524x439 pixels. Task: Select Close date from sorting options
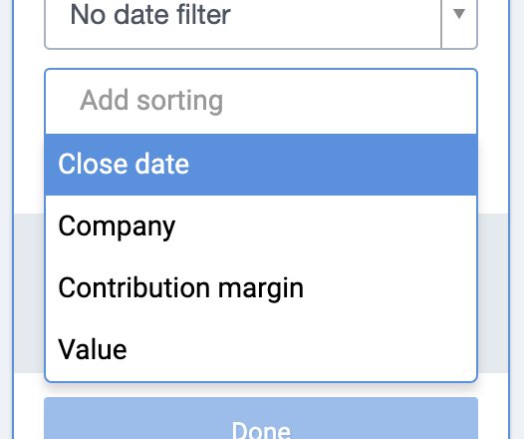pos(261,165)
